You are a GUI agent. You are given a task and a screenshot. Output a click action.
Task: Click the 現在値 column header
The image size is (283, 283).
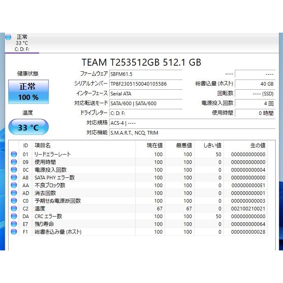(150, 146)
